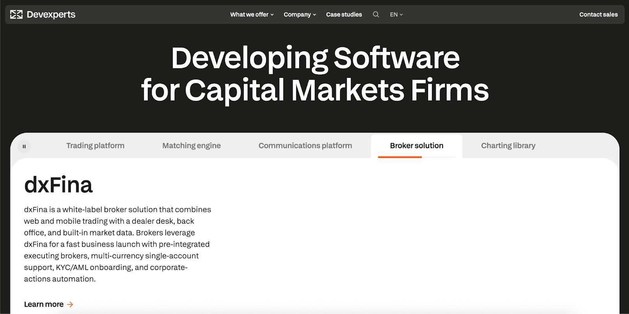The image size is (629, 314).
Task: Select the Matching engine tab
Action: pos(191,145)
